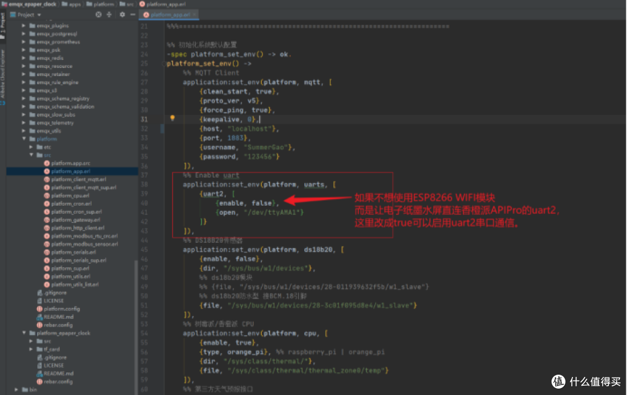Collapse the platform_epaper_clock folder arrow
Viewport: 627px width, 395px height.
pos(24,333)
